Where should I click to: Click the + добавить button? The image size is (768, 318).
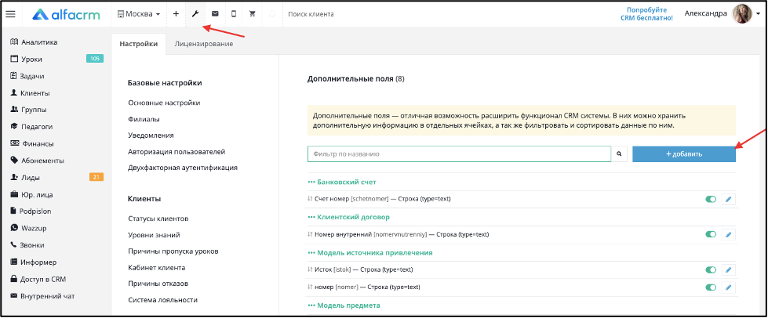684,154
